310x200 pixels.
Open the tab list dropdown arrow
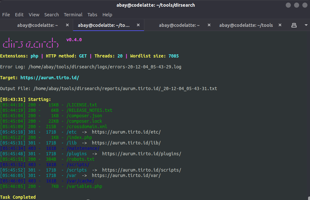pos(306,25)
